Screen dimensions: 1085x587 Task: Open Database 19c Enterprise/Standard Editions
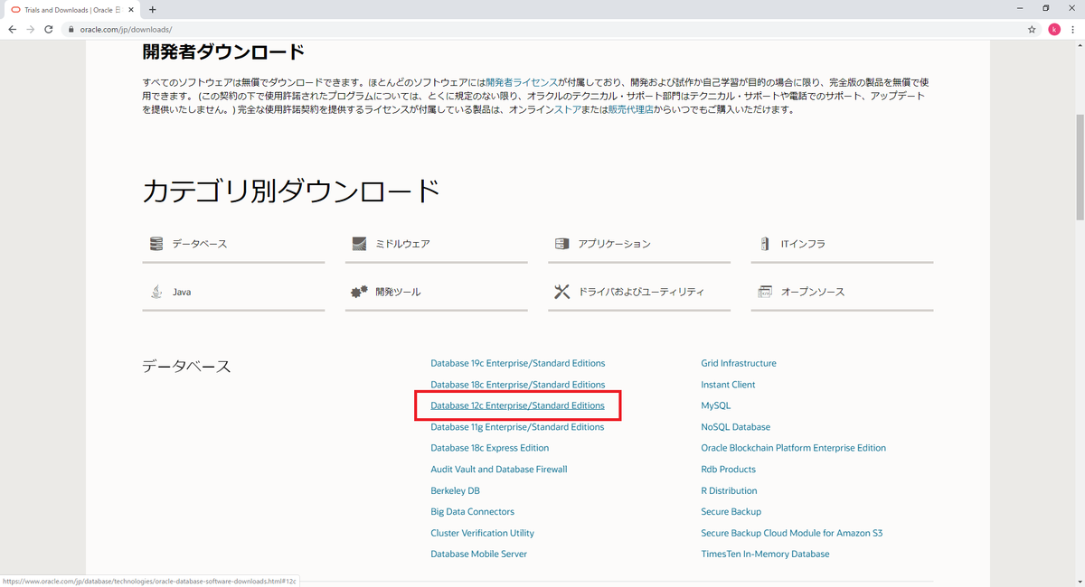coord(517,363)
